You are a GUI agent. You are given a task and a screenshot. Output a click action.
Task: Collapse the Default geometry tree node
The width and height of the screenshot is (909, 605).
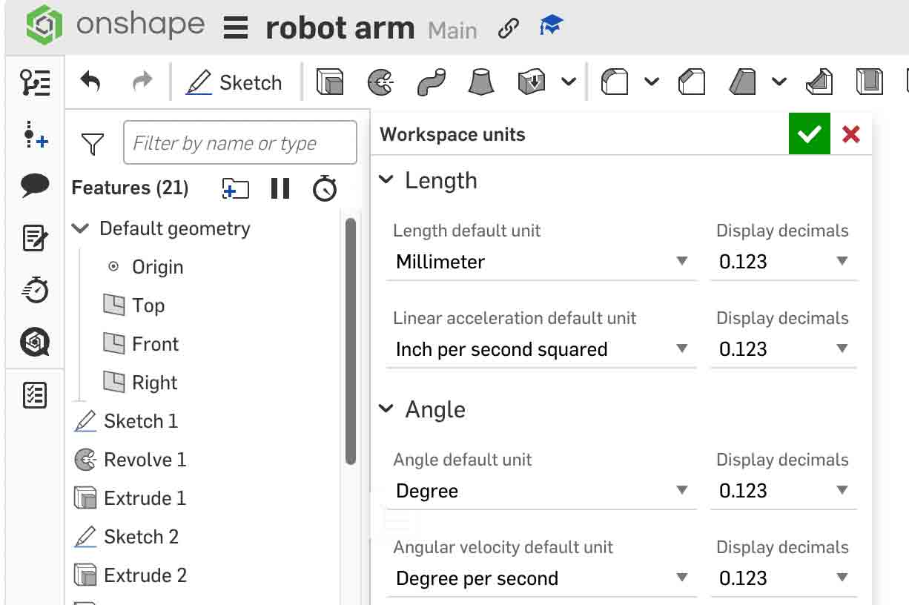[79, 228]
